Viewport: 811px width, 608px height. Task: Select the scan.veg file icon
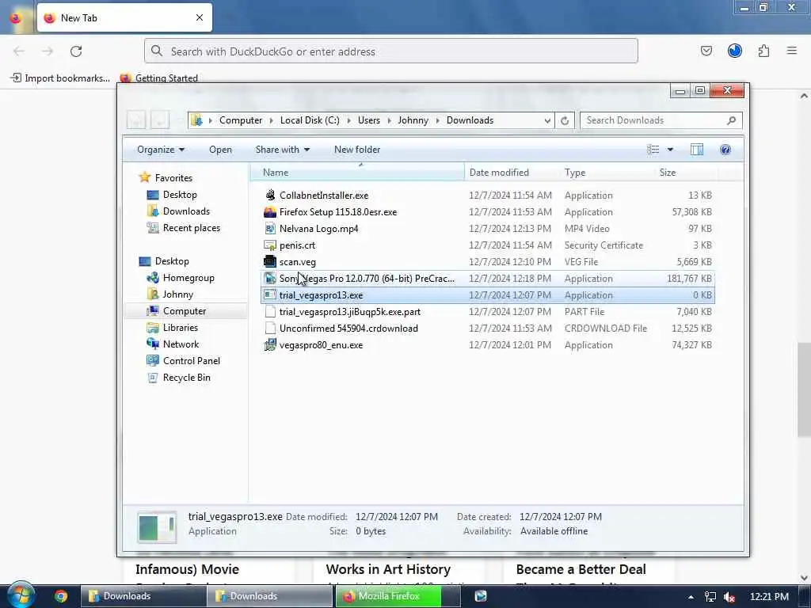click(270, 261)
